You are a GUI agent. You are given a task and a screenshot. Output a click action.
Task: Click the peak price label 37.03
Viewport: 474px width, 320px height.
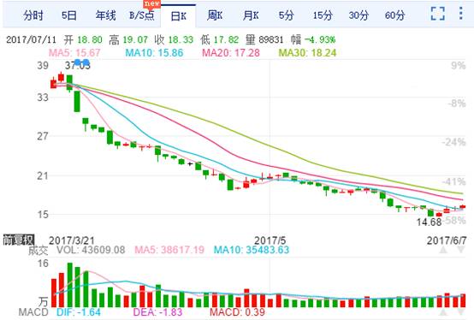tap(78, 65)
